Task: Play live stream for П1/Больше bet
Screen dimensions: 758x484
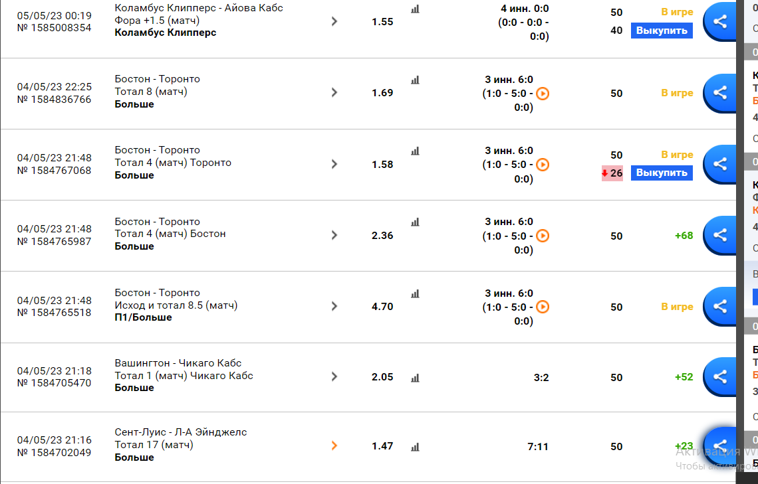Action: click(543, 307)
